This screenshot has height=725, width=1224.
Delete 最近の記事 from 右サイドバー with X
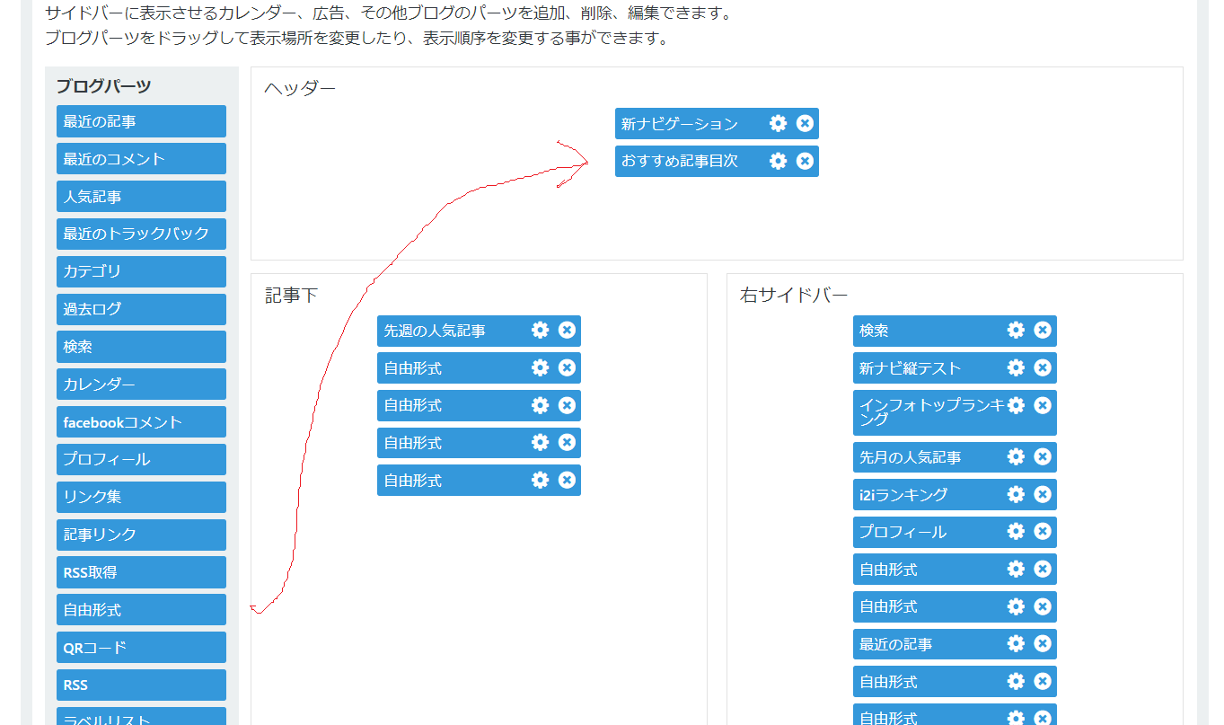click(x=1043, y=643)
